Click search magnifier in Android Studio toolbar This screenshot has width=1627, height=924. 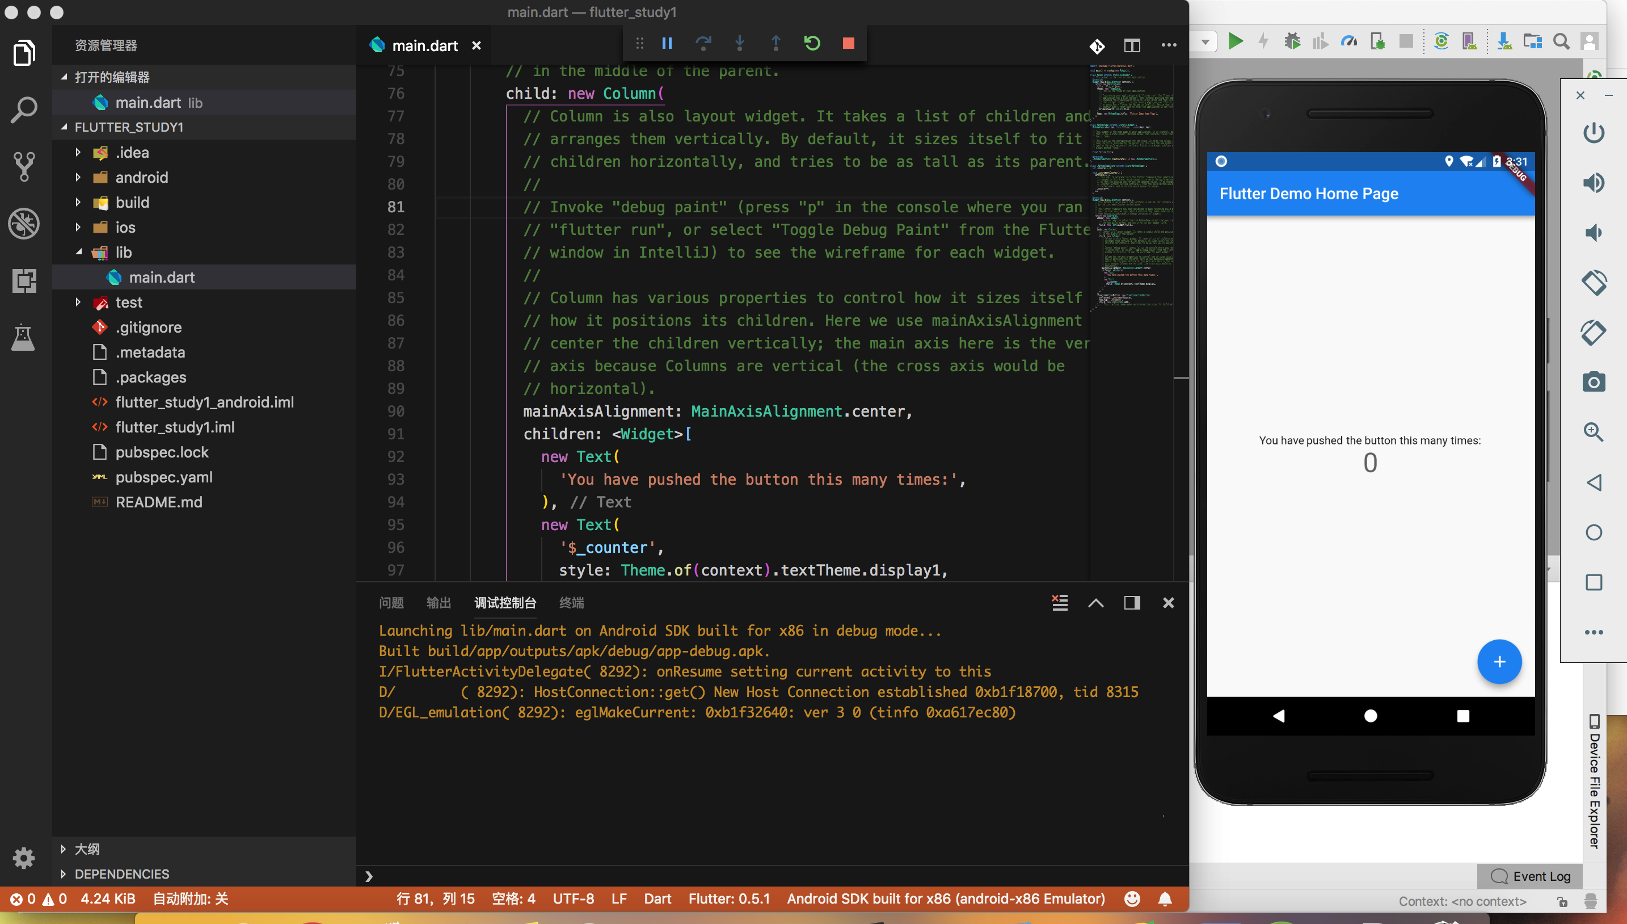click(1561, 42)
